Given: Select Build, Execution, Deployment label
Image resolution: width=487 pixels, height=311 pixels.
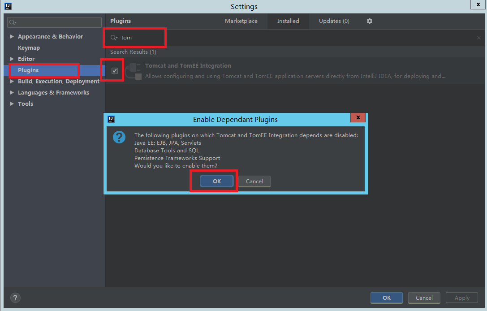Looking at the screenshot, I should pos(59,82).
